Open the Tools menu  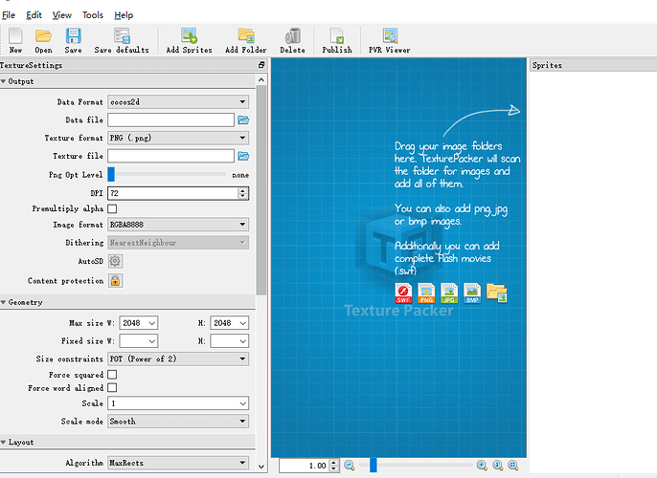pyautogui.click(x=93, y=15)
